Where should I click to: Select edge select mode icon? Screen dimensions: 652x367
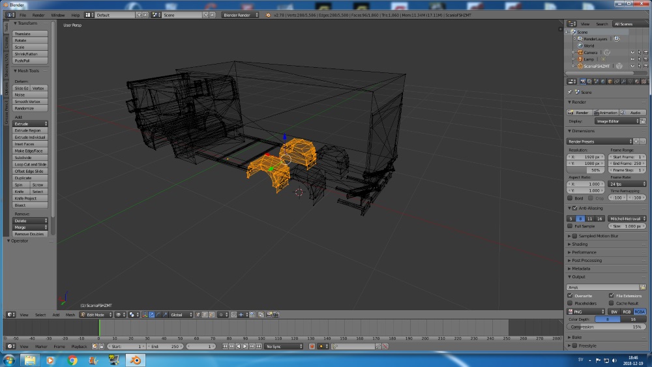(205, 315)
